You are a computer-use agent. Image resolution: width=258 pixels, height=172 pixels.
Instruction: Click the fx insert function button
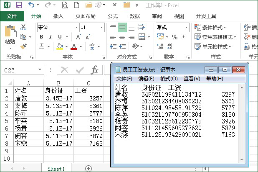(94, 70)
